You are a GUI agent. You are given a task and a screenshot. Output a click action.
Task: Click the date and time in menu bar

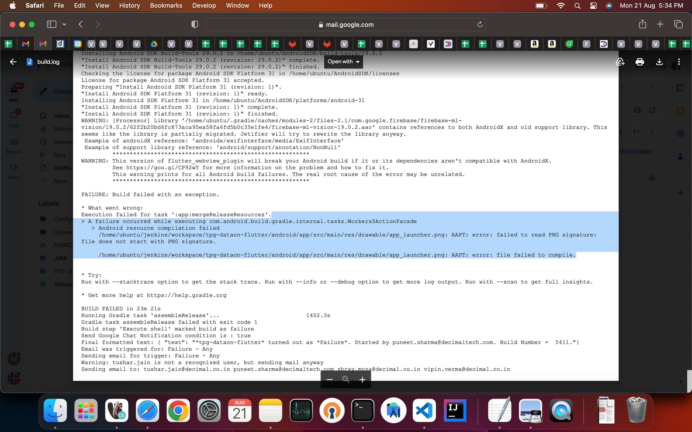[651, 5]
